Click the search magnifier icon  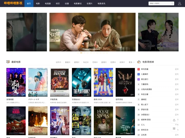point(172,4)
